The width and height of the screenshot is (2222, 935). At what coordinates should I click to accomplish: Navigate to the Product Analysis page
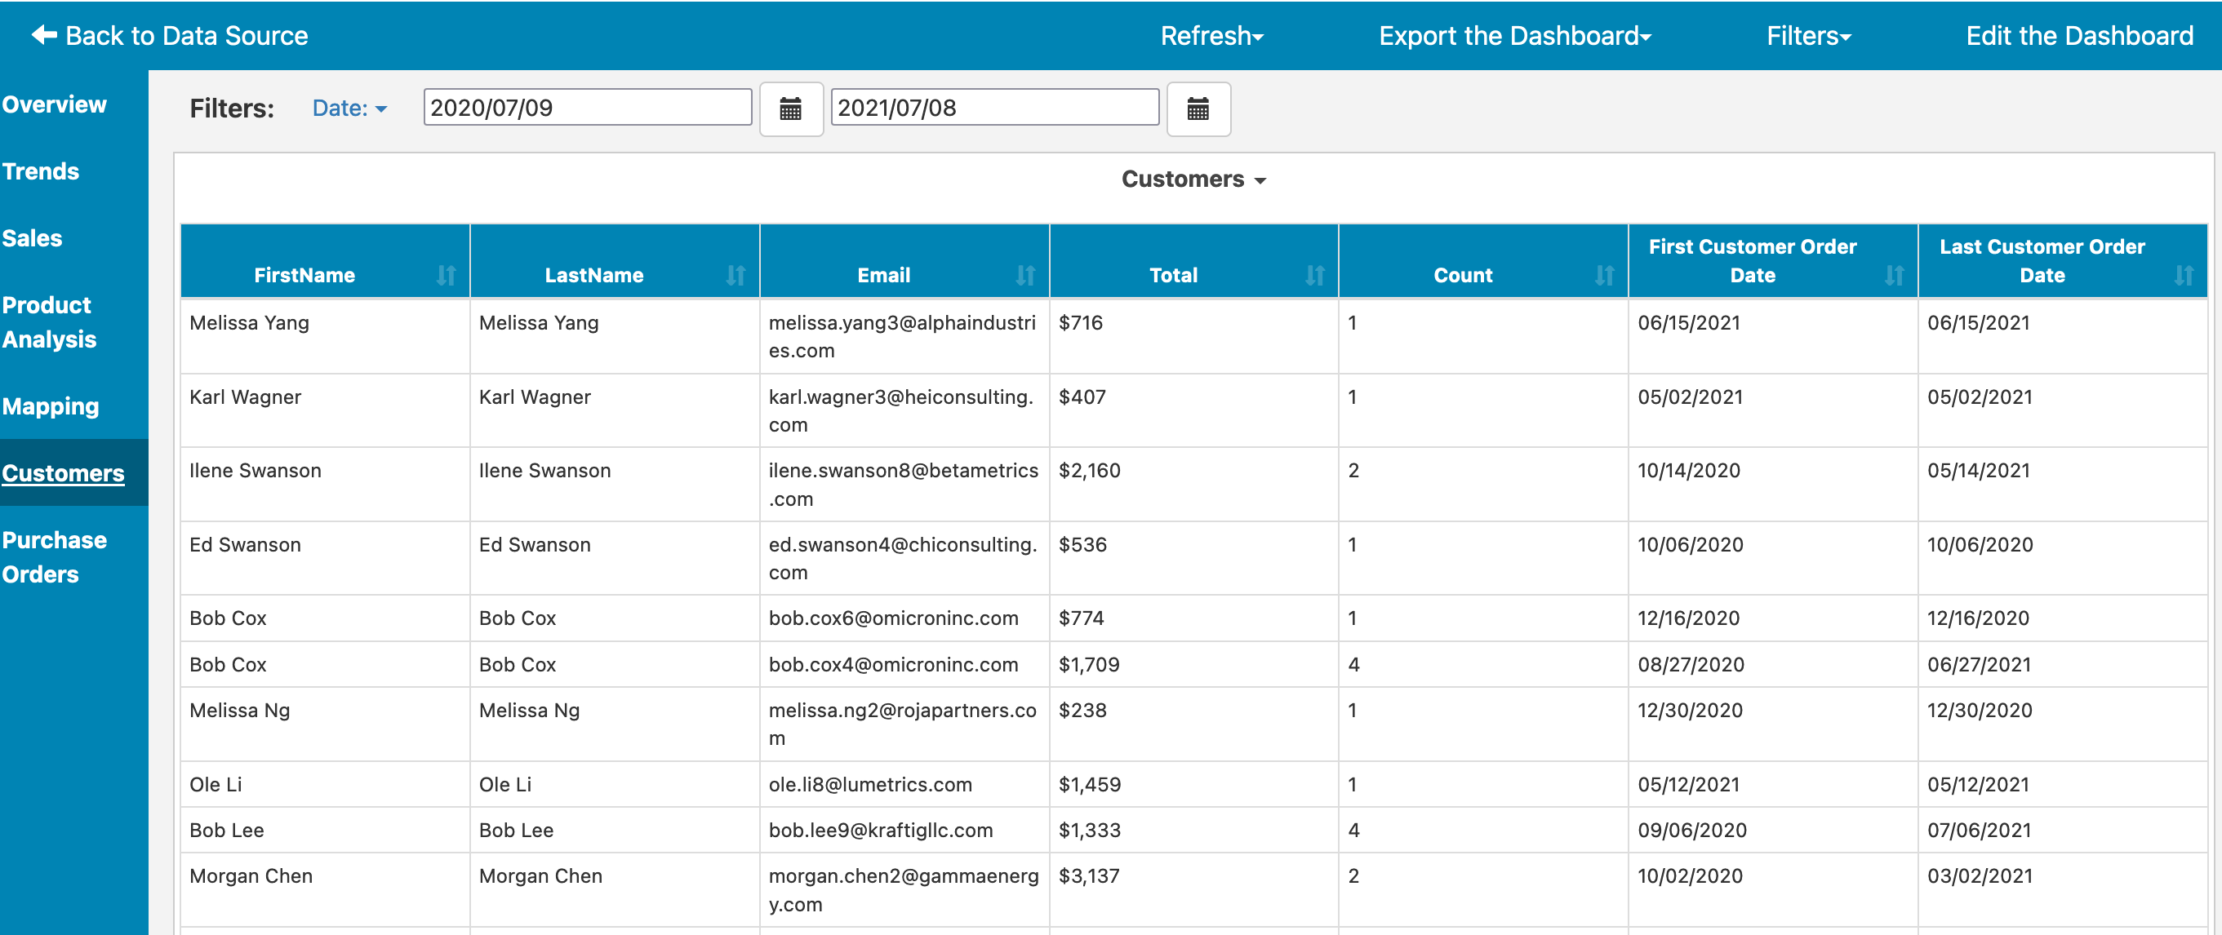click(47, 321)
